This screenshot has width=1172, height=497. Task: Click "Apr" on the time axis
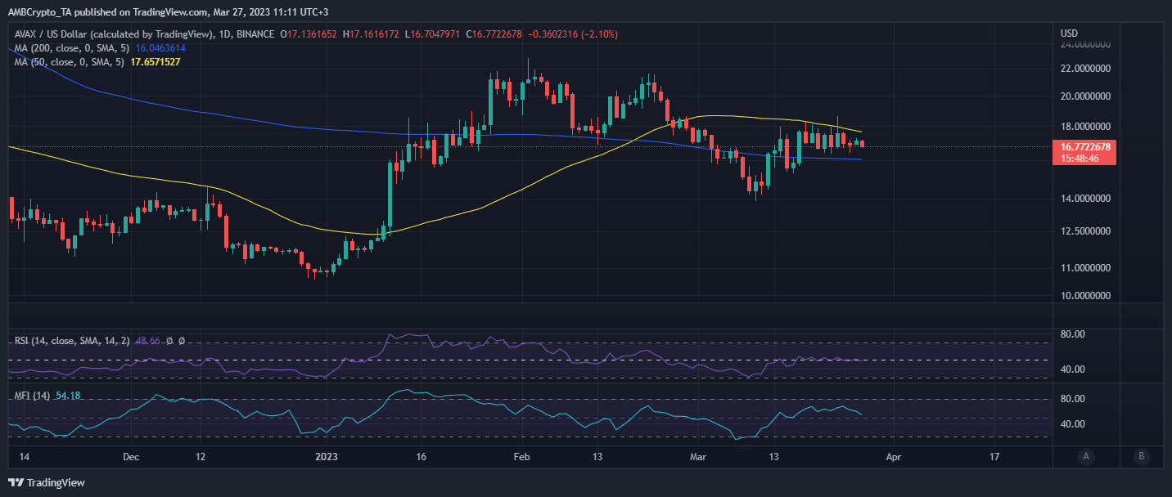point(894,458)
